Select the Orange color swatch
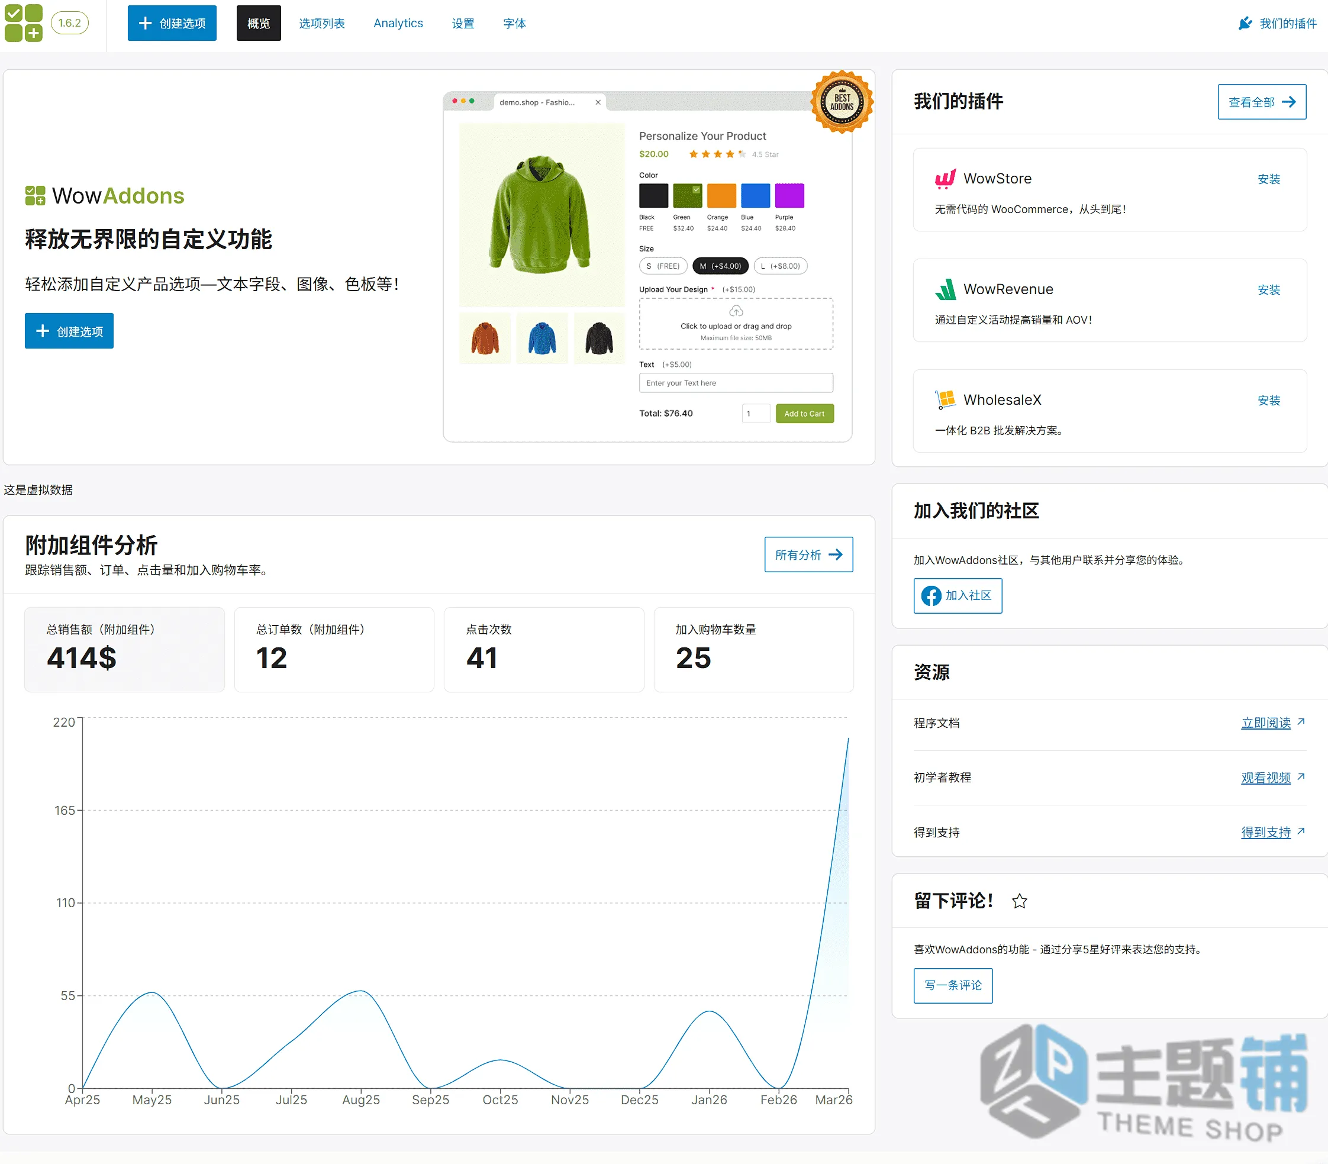 point(721,195)
